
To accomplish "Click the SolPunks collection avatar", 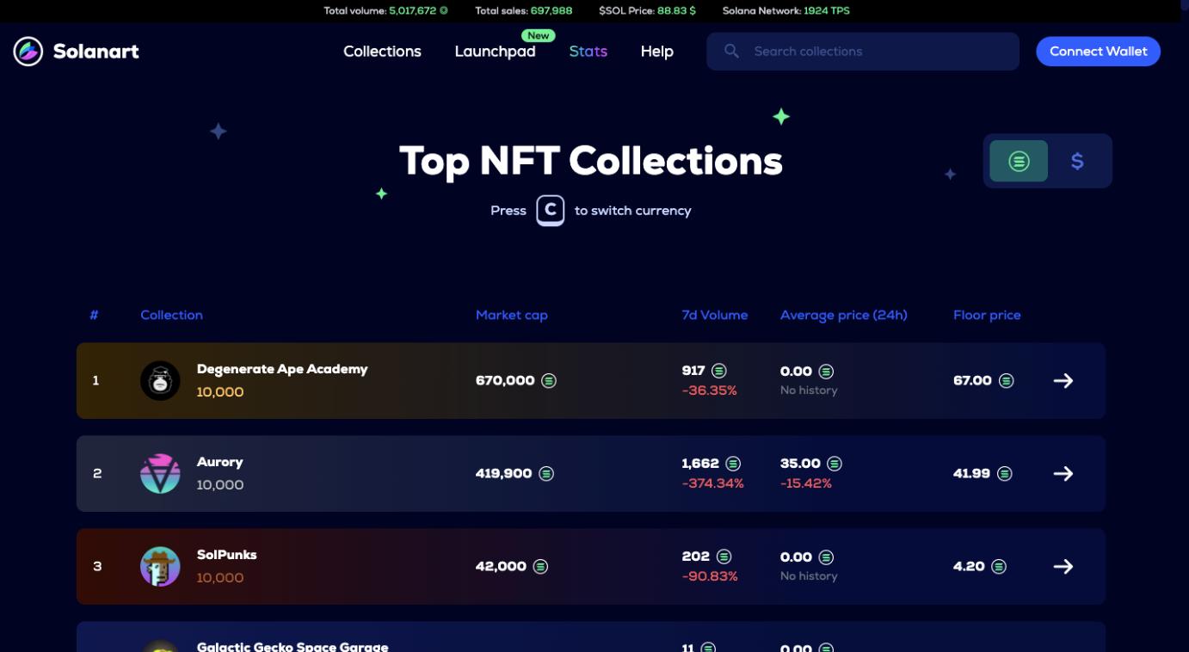I will 160,566.
